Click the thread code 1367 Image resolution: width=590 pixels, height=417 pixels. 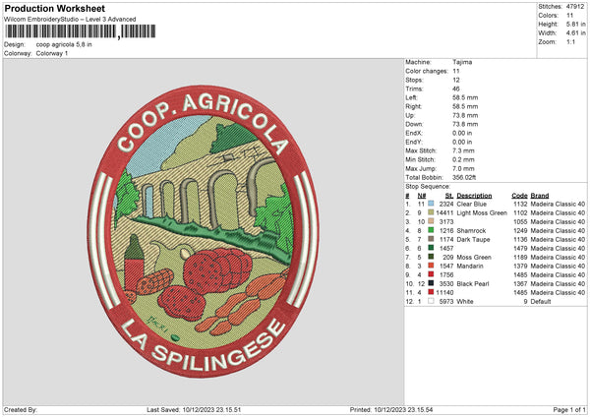click(x=520, y=283)
